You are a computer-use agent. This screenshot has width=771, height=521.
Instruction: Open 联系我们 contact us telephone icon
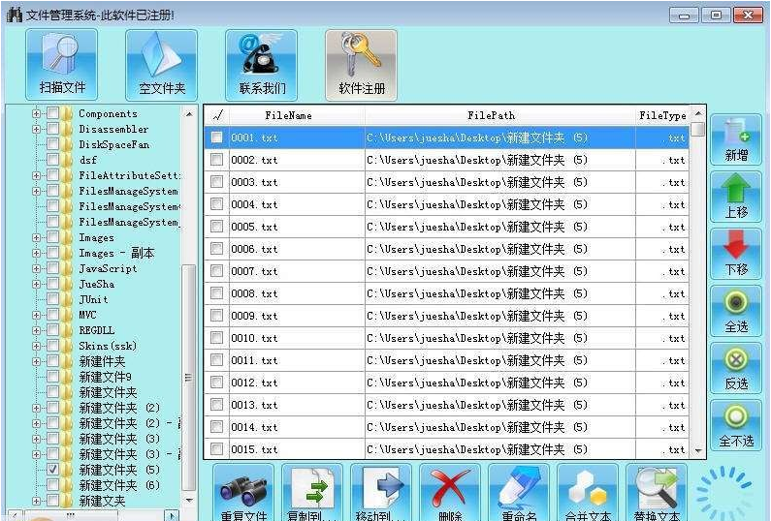[262, 64]
